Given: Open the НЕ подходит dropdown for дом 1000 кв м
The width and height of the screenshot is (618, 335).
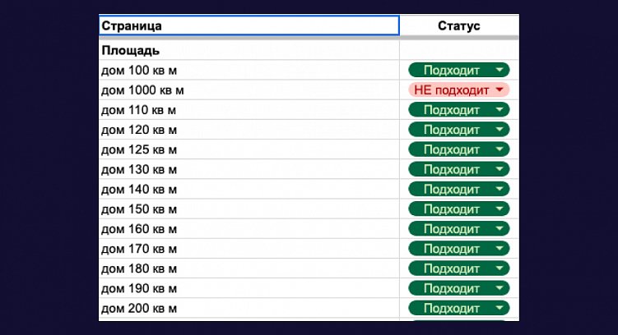Looking at the screenshot, I should 459,90.
